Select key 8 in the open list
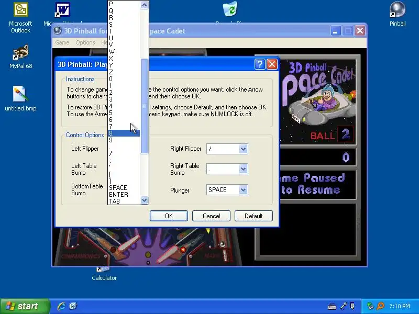The image size is (419, 314). [124, 133]
